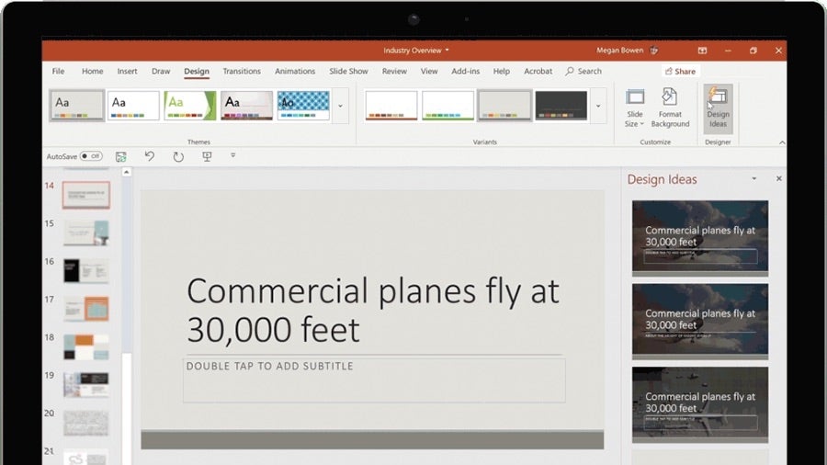Screen dimensions: 827x465
Task: Undo the last action
Action: (149, 156)
